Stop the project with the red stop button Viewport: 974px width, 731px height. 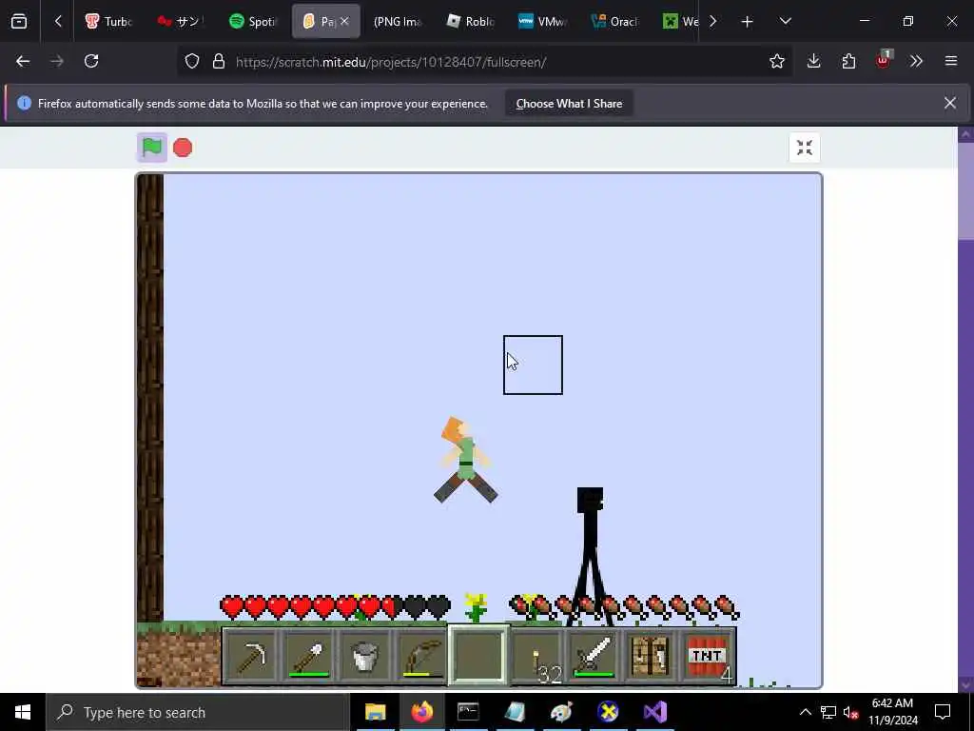coord(183,148)
